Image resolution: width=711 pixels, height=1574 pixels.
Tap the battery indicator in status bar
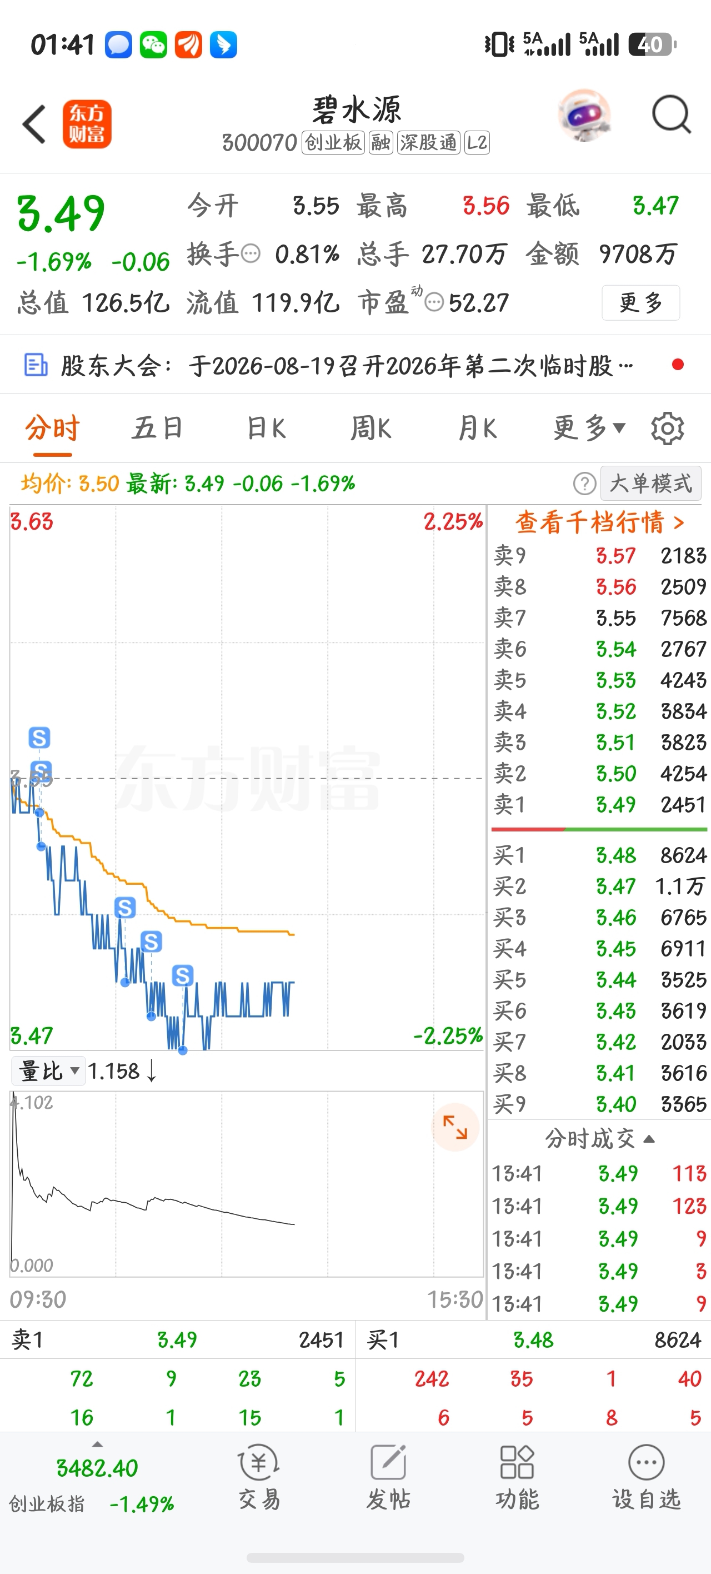(653, 44)
